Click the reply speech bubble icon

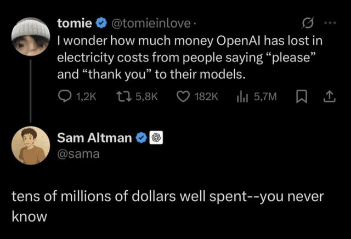(65, 96)
